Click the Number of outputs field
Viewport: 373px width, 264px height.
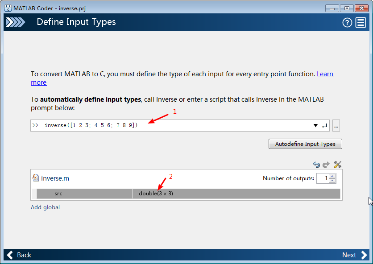coord(323,178)
